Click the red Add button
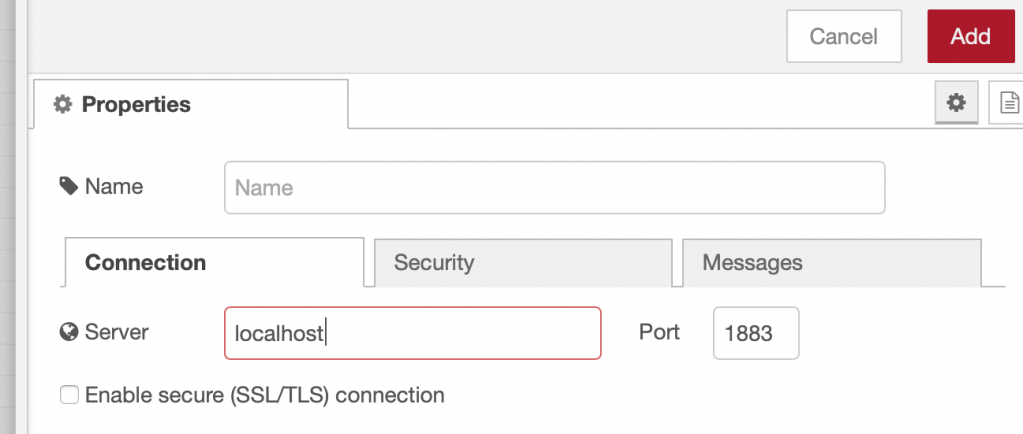Image resolution: width=1023 pixels, height=434 pixels. [971, 37]
